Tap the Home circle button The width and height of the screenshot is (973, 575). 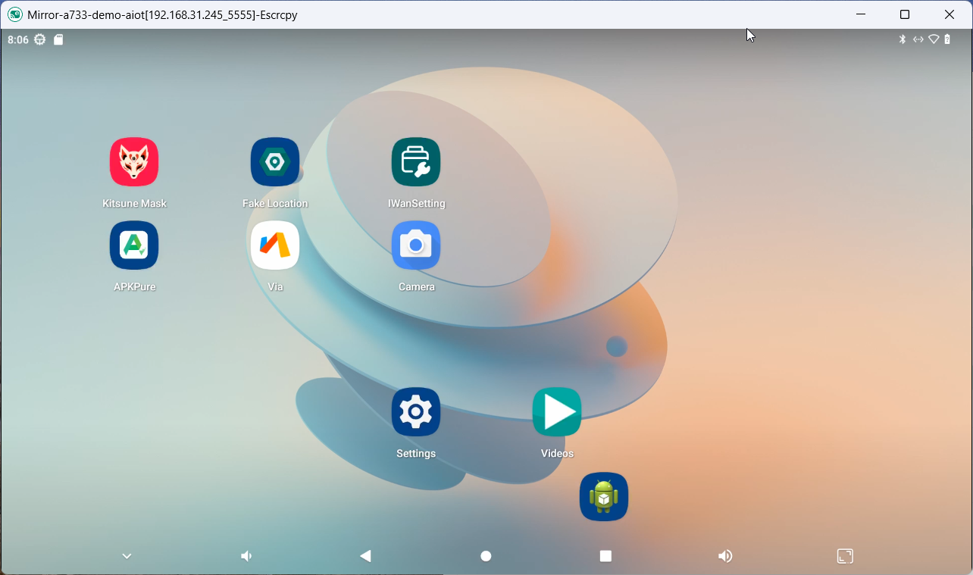[486, 556]
